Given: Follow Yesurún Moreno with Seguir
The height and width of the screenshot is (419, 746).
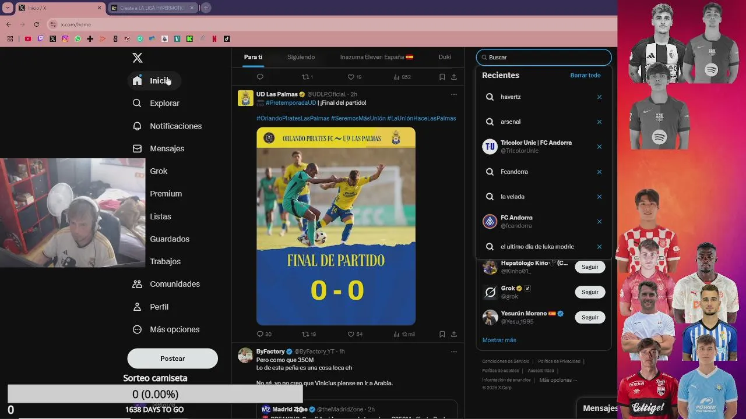Looking at the screenshot, I should (590, 317).
